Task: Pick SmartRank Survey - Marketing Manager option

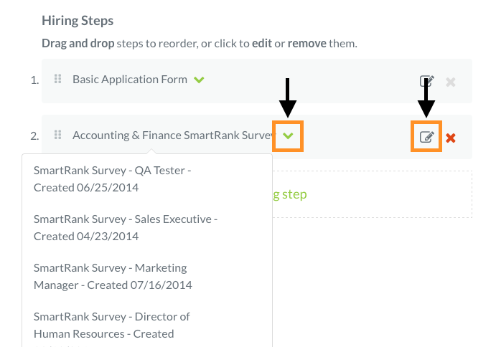Action: [x=113, y=276]
